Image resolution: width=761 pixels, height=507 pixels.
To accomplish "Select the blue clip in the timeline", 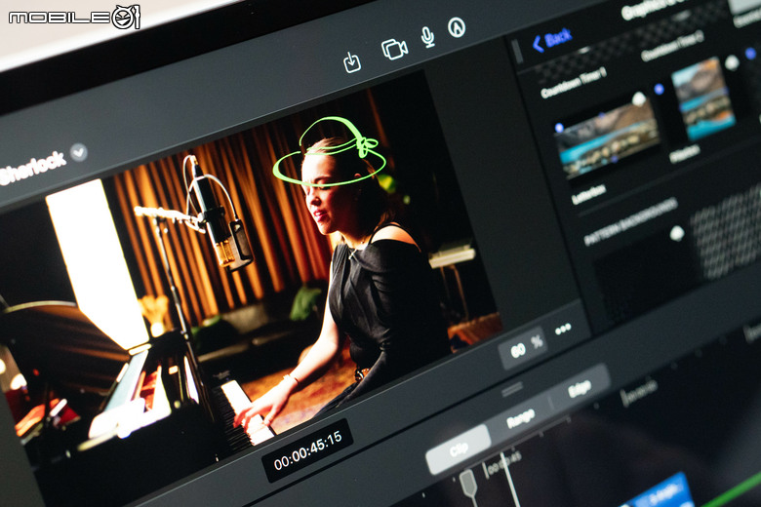I will pyautogui.click(x=659, y=492).
